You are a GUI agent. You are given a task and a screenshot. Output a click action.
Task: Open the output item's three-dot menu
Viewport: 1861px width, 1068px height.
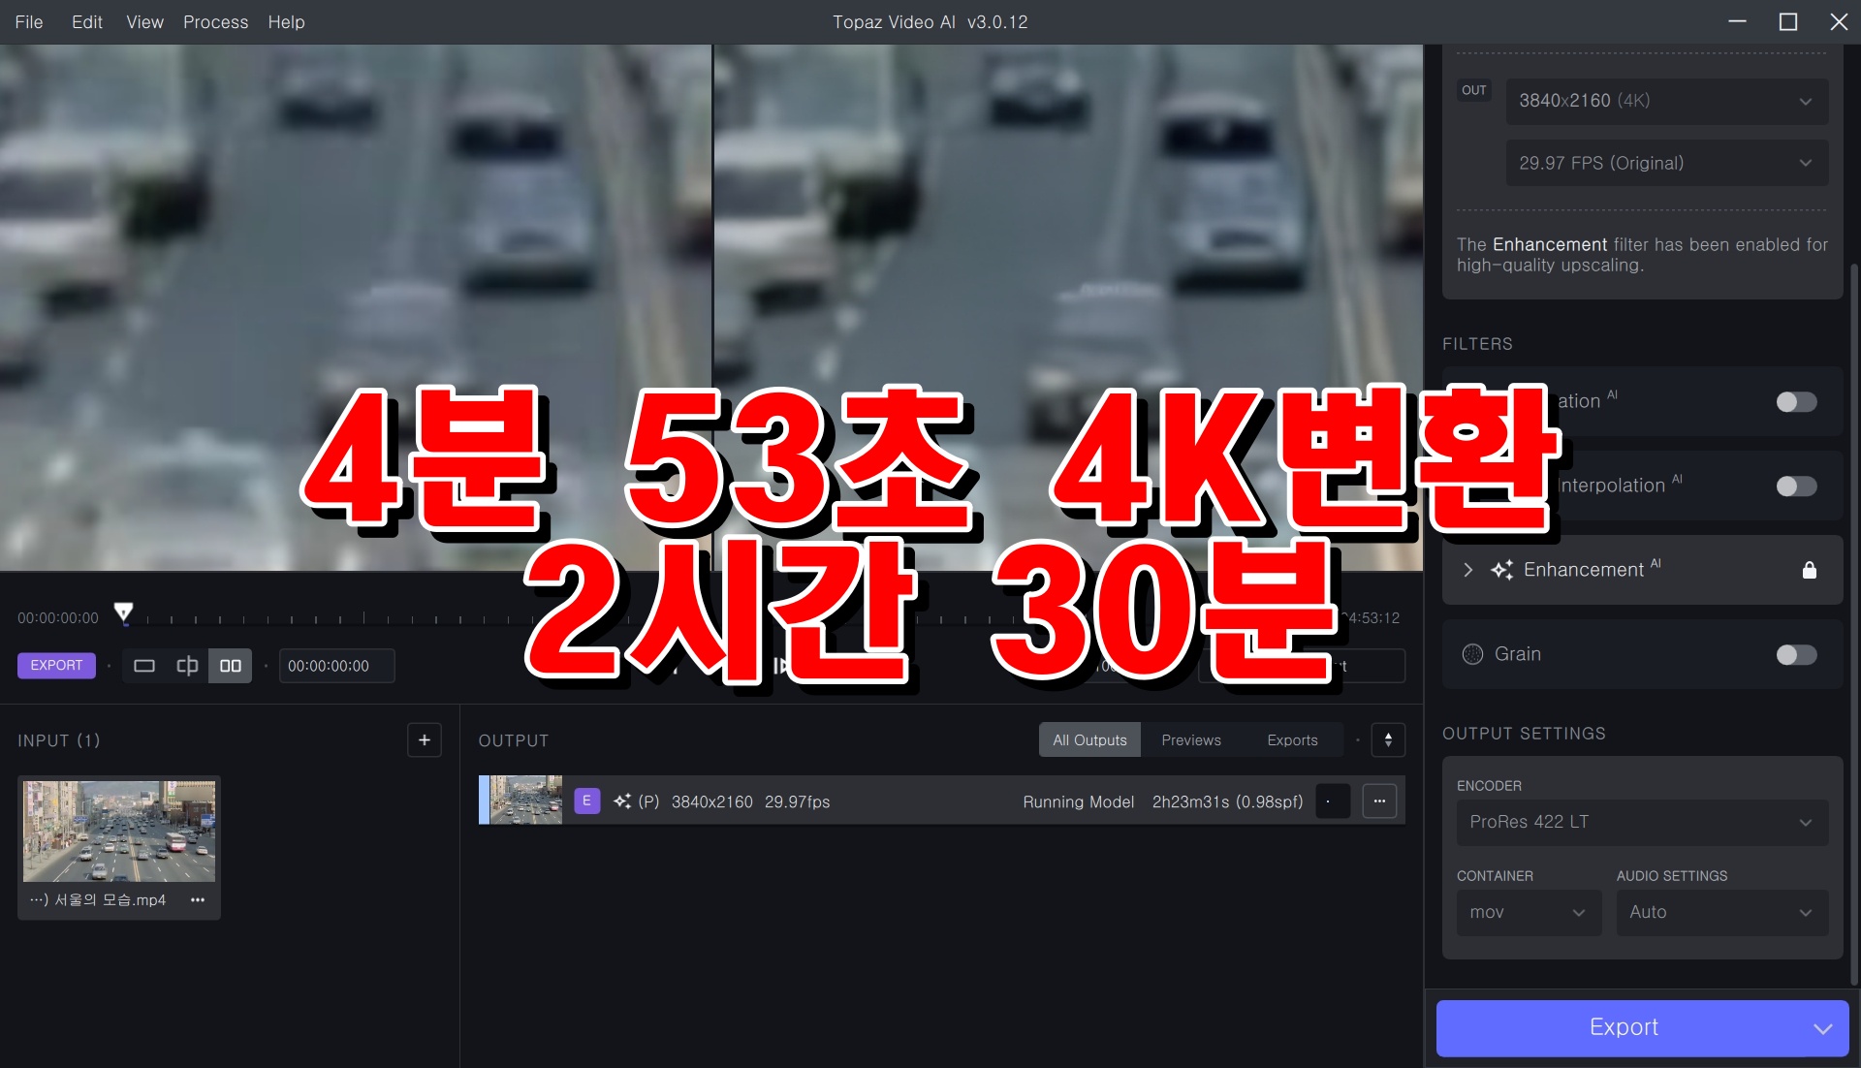[x=1379, y=801]
